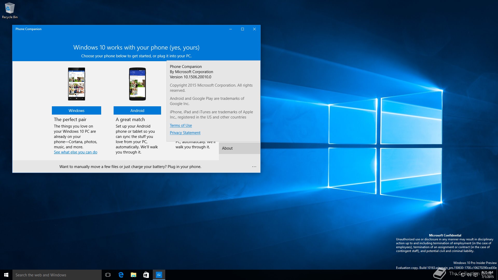Viewport: 498px width, 280px height.
Task: Open the network status tray icon
Action: (463, 275)
